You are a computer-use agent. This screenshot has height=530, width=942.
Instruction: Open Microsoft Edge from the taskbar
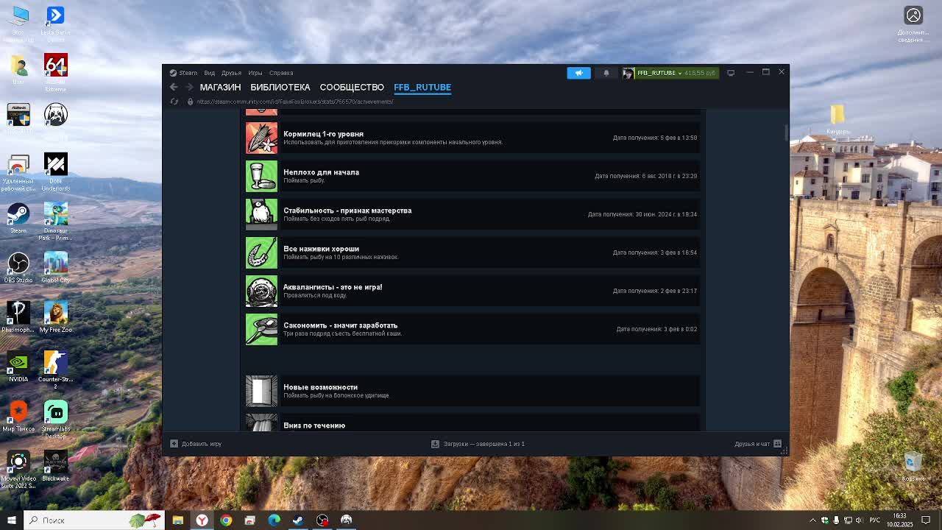pos(274,520)
